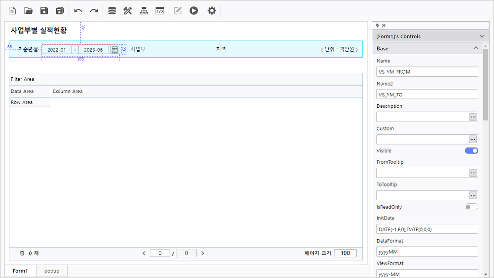Run the report preview play button
The height and width of the screenshot is (278, 494).
pos(194,10)
